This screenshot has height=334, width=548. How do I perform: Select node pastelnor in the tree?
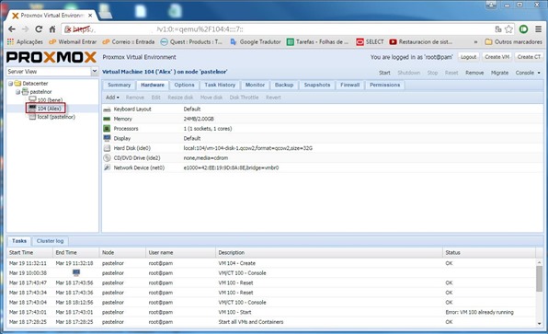tap(40, 92)
